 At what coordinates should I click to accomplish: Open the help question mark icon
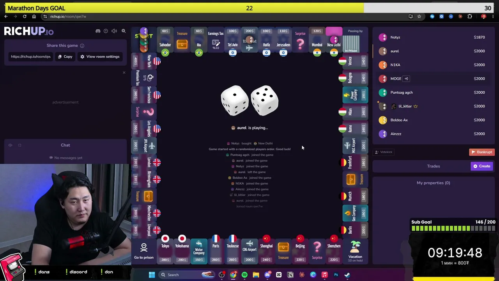coord(106,31)
